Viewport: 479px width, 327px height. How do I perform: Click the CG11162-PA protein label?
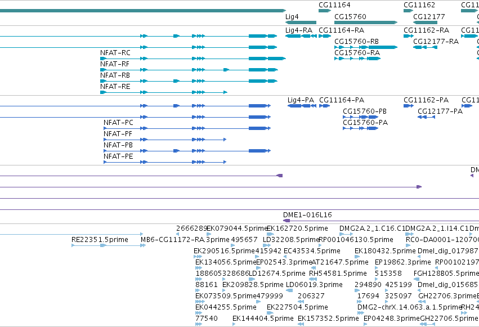tap(426, 100)
